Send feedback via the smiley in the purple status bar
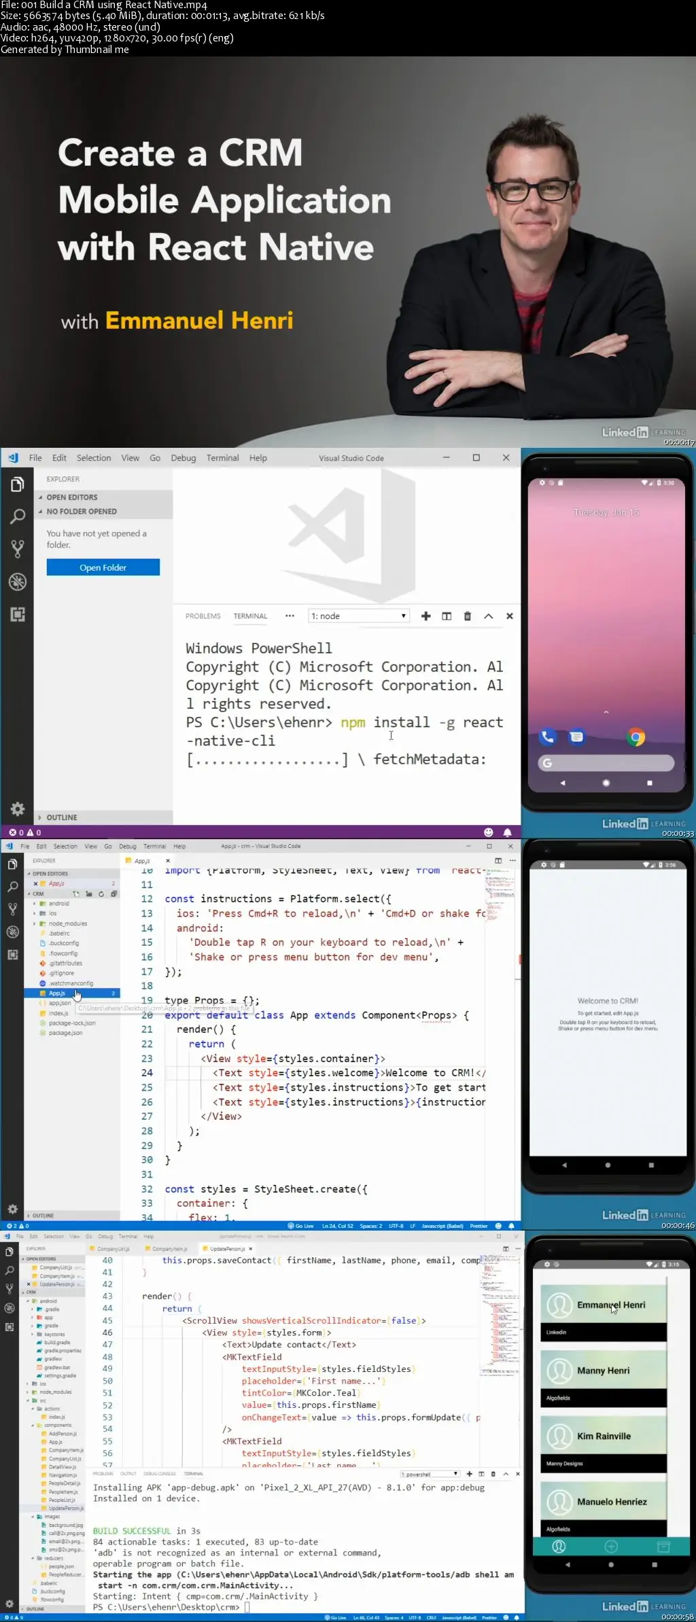 (x=488, y=832)
